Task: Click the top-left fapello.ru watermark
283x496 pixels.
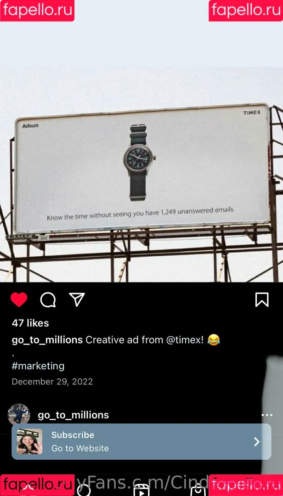Action: click(37, 10)
